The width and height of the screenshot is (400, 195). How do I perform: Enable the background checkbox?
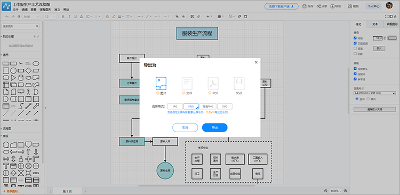tap(355, 48)
